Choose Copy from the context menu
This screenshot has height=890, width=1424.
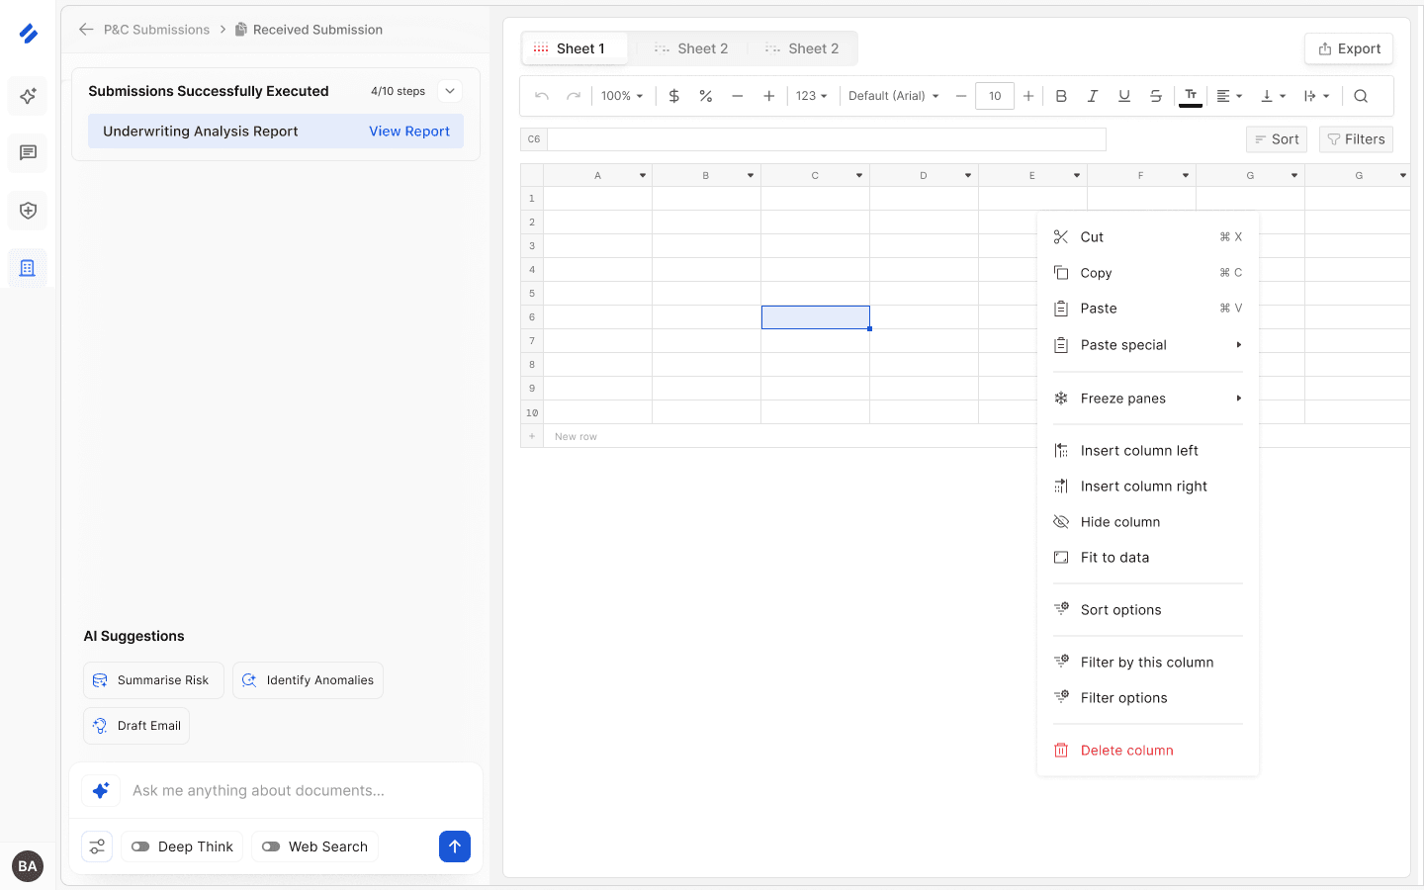[x=1148, y=273]
